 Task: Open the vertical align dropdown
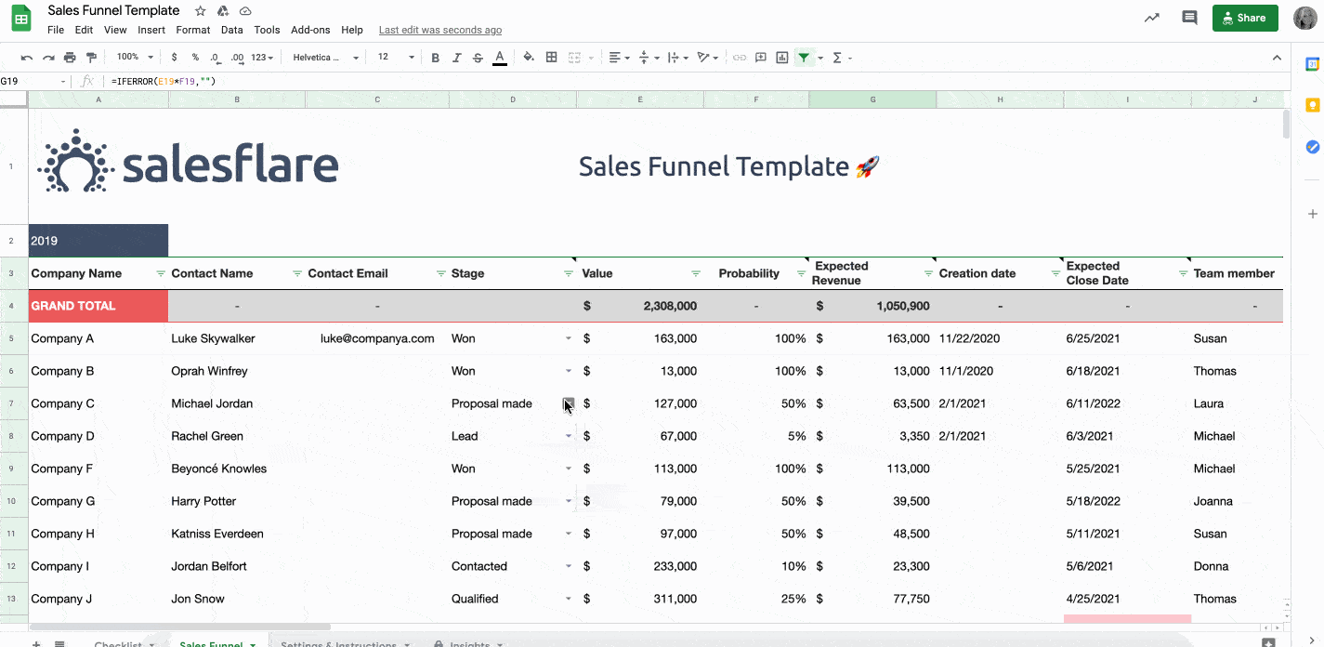(649, 58)
